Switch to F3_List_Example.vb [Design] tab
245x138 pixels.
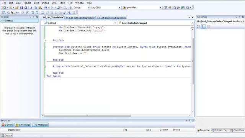click(x=111, y=18)
